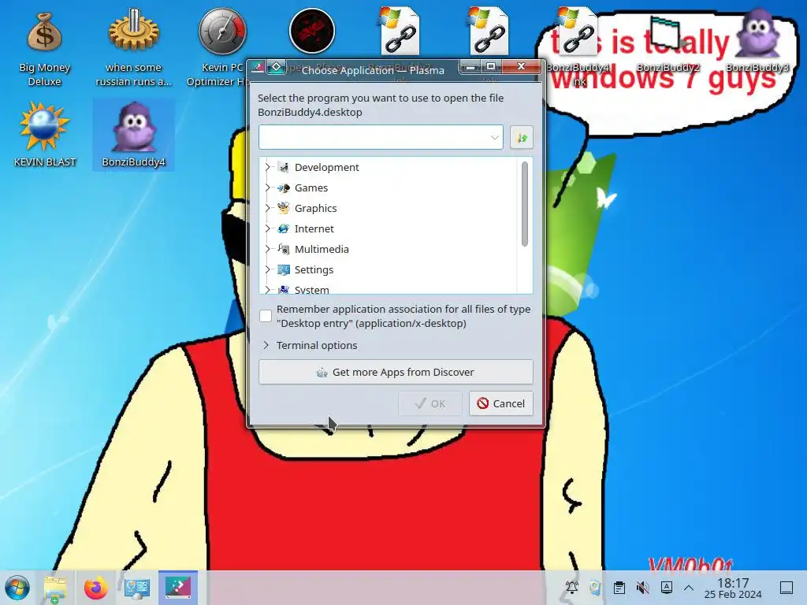Open Big Money Deluxe desktop icon
The height and width of the screenshot is (605, 807).
(x=44, y=33)
